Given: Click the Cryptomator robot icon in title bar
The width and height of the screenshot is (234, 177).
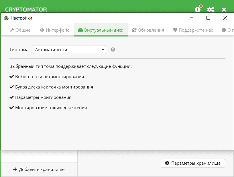Looking at the screenshot, I should tap(6, 18).
